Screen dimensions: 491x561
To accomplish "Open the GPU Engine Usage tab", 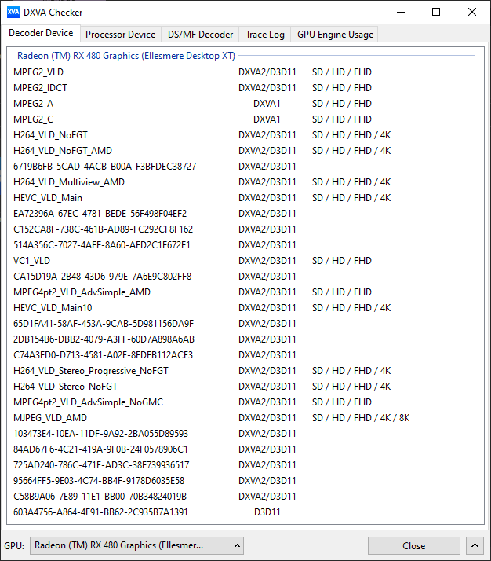I will coord(335,35).
